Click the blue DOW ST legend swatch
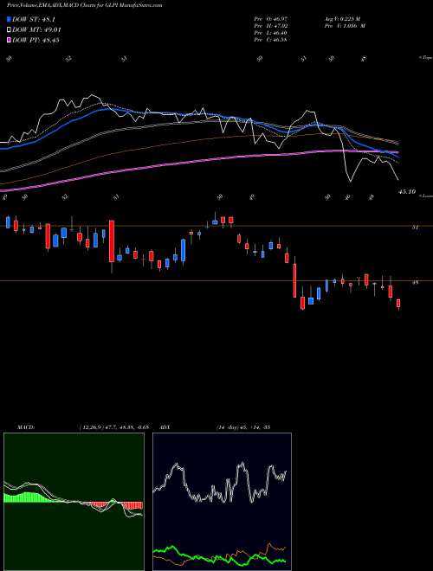433x571 pixels. [x=10, y=20]
